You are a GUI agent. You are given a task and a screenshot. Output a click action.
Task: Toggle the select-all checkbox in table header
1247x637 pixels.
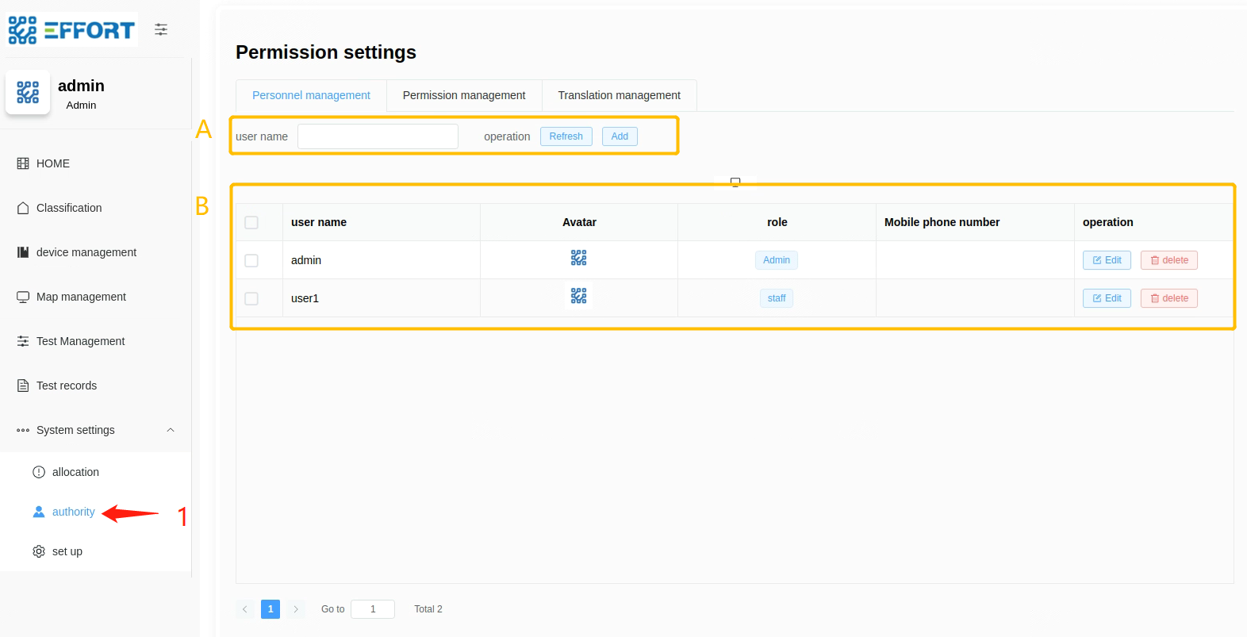(251, 223)
